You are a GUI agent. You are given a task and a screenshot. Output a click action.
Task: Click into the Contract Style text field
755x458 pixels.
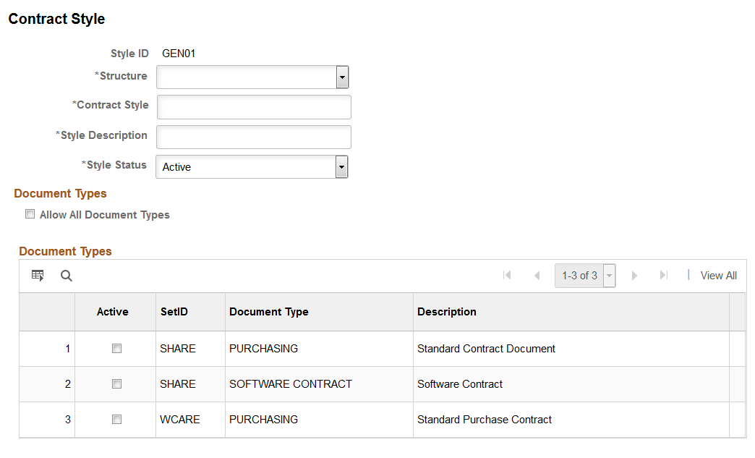click(x=254, y=107)
